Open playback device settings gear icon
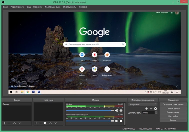 pyautogui.click(x=121, y=121)
